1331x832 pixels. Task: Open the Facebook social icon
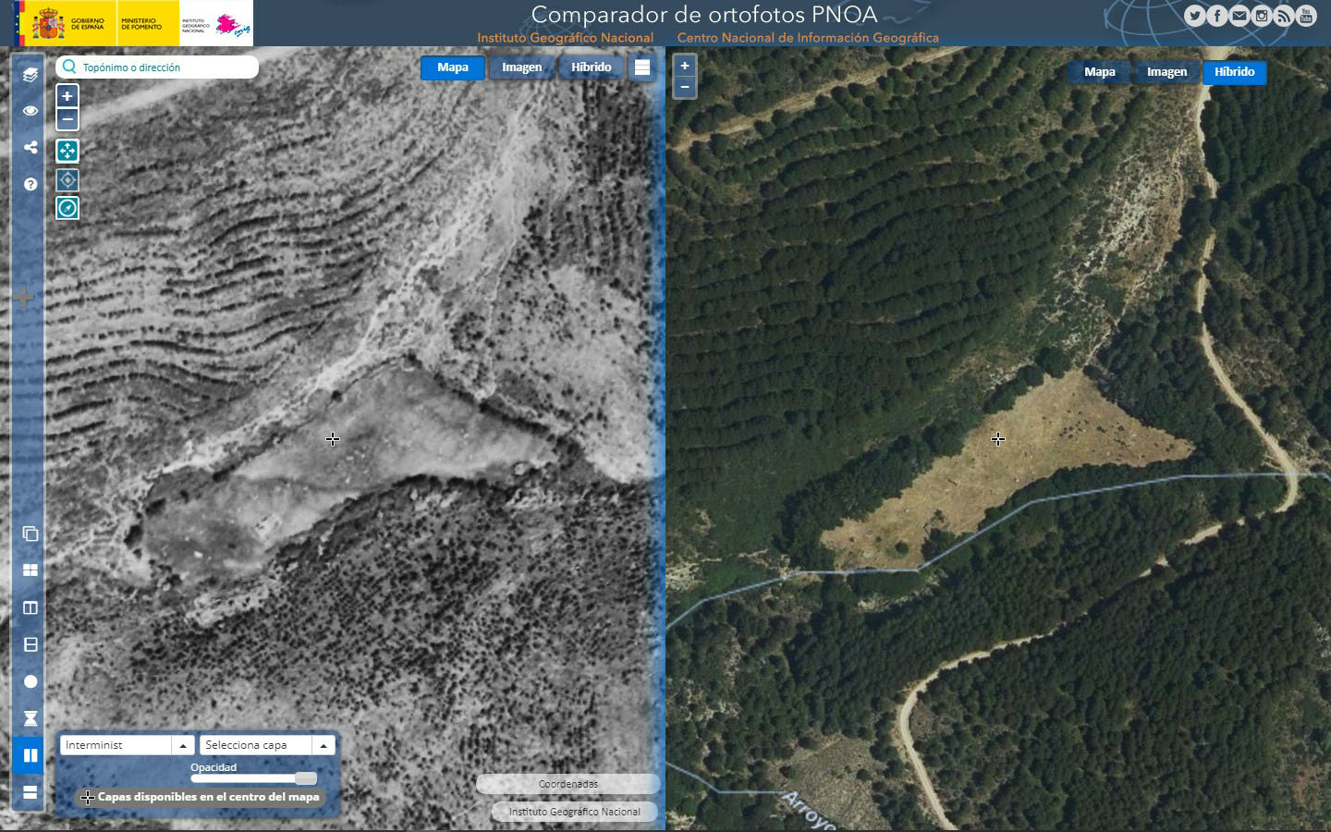(1217, 15)
